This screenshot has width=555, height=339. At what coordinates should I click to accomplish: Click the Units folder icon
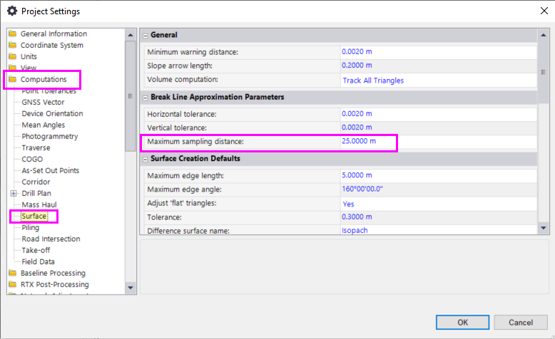[13, 57]
